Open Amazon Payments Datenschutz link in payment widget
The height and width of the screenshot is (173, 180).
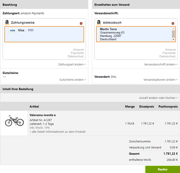click(76, 53)
